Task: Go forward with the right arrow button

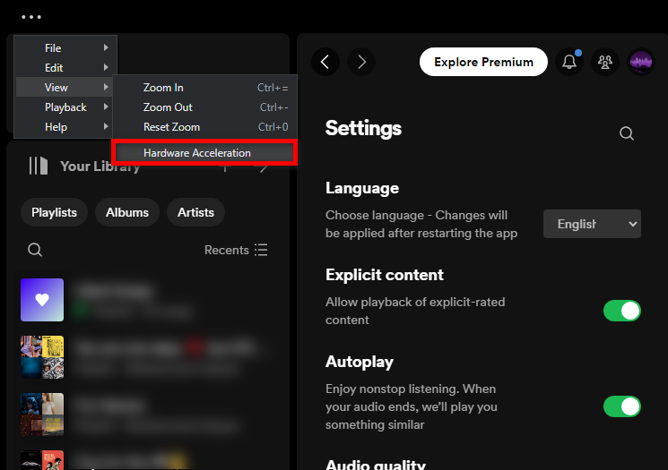Action: click(x=361, y=62)
